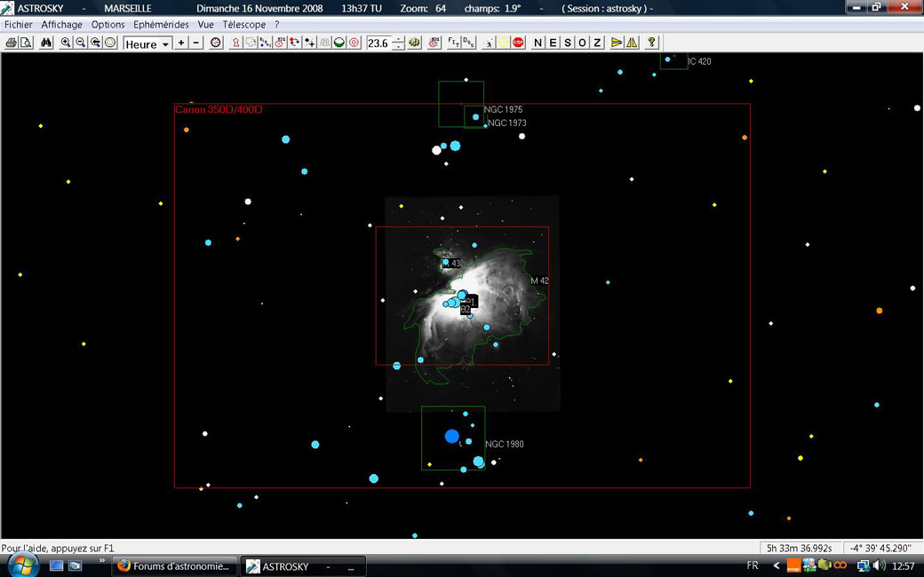Click the plus time-step button
The height and width of the screenshot is (577, 924).
[x=181, y=43]
